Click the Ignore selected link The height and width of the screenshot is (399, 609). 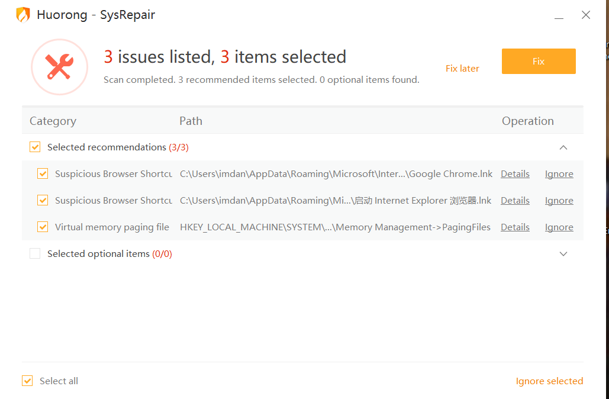click(549, 381)
